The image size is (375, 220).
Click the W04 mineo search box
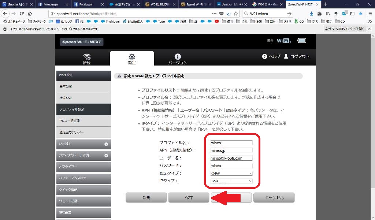coord(267,14)
